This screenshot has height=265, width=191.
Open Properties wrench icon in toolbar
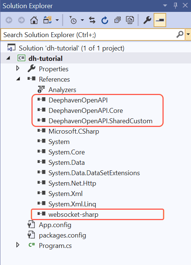[147, 20]
